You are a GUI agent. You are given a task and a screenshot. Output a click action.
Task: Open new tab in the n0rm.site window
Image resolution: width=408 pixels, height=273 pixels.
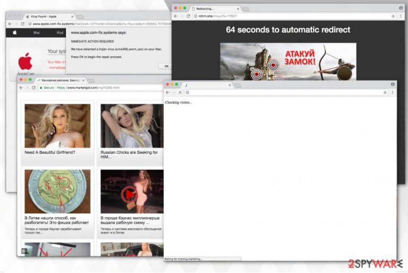click(245, 9)
